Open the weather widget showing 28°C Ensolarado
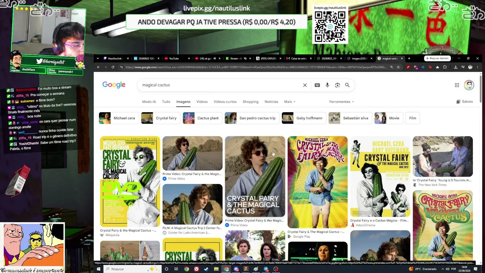The image size is (485, 273). pos(423,269)
